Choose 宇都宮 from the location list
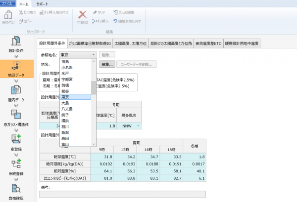Screen dimensions: 297x202 pos(75,80)
